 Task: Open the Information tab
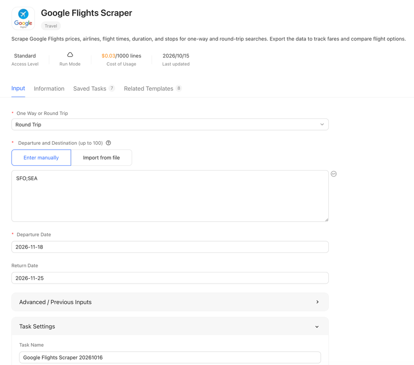click(x=49, y=89)
